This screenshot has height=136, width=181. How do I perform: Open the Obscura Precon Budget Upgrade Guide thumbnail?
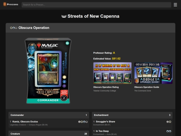point(153,73)
